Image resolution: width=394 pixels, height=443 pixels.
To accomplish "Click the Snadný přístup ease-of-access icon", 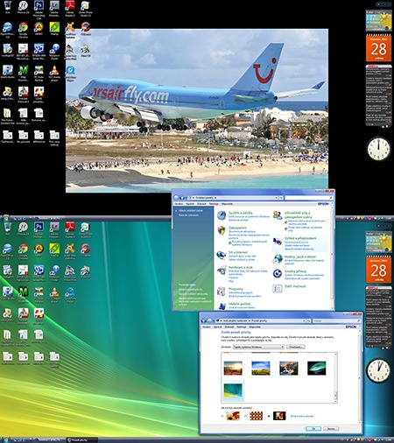I will click(x=278, y=273).
